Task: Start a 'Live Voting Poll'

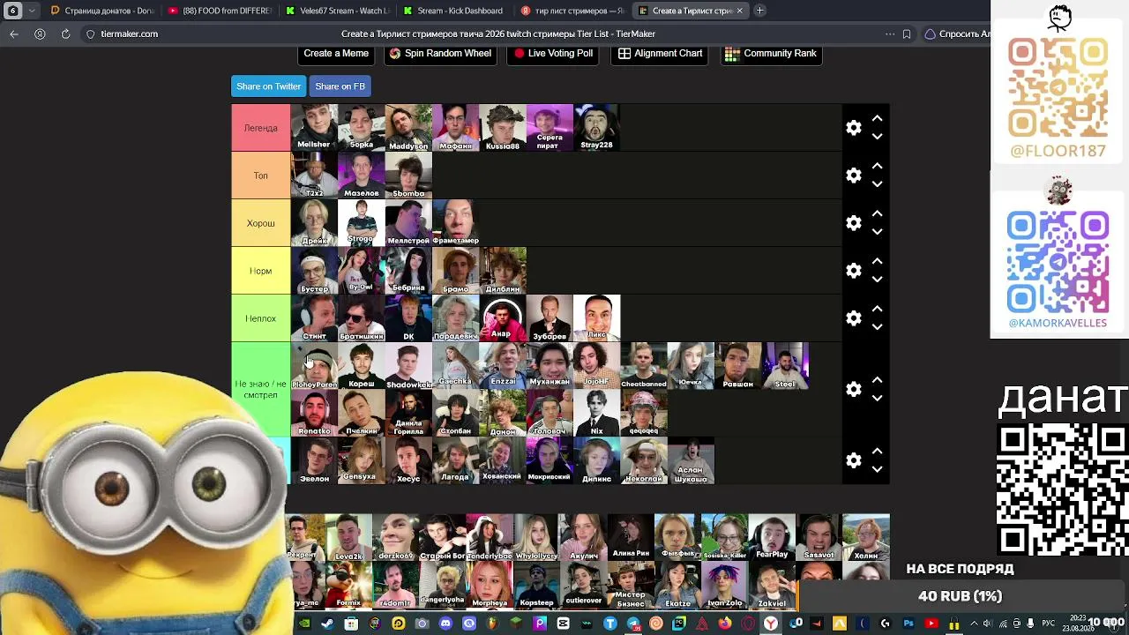Action: (x=553, y=54)
